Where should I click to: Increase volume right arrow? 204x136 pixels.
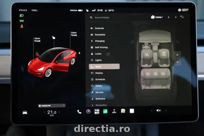[x=166, y=111]
